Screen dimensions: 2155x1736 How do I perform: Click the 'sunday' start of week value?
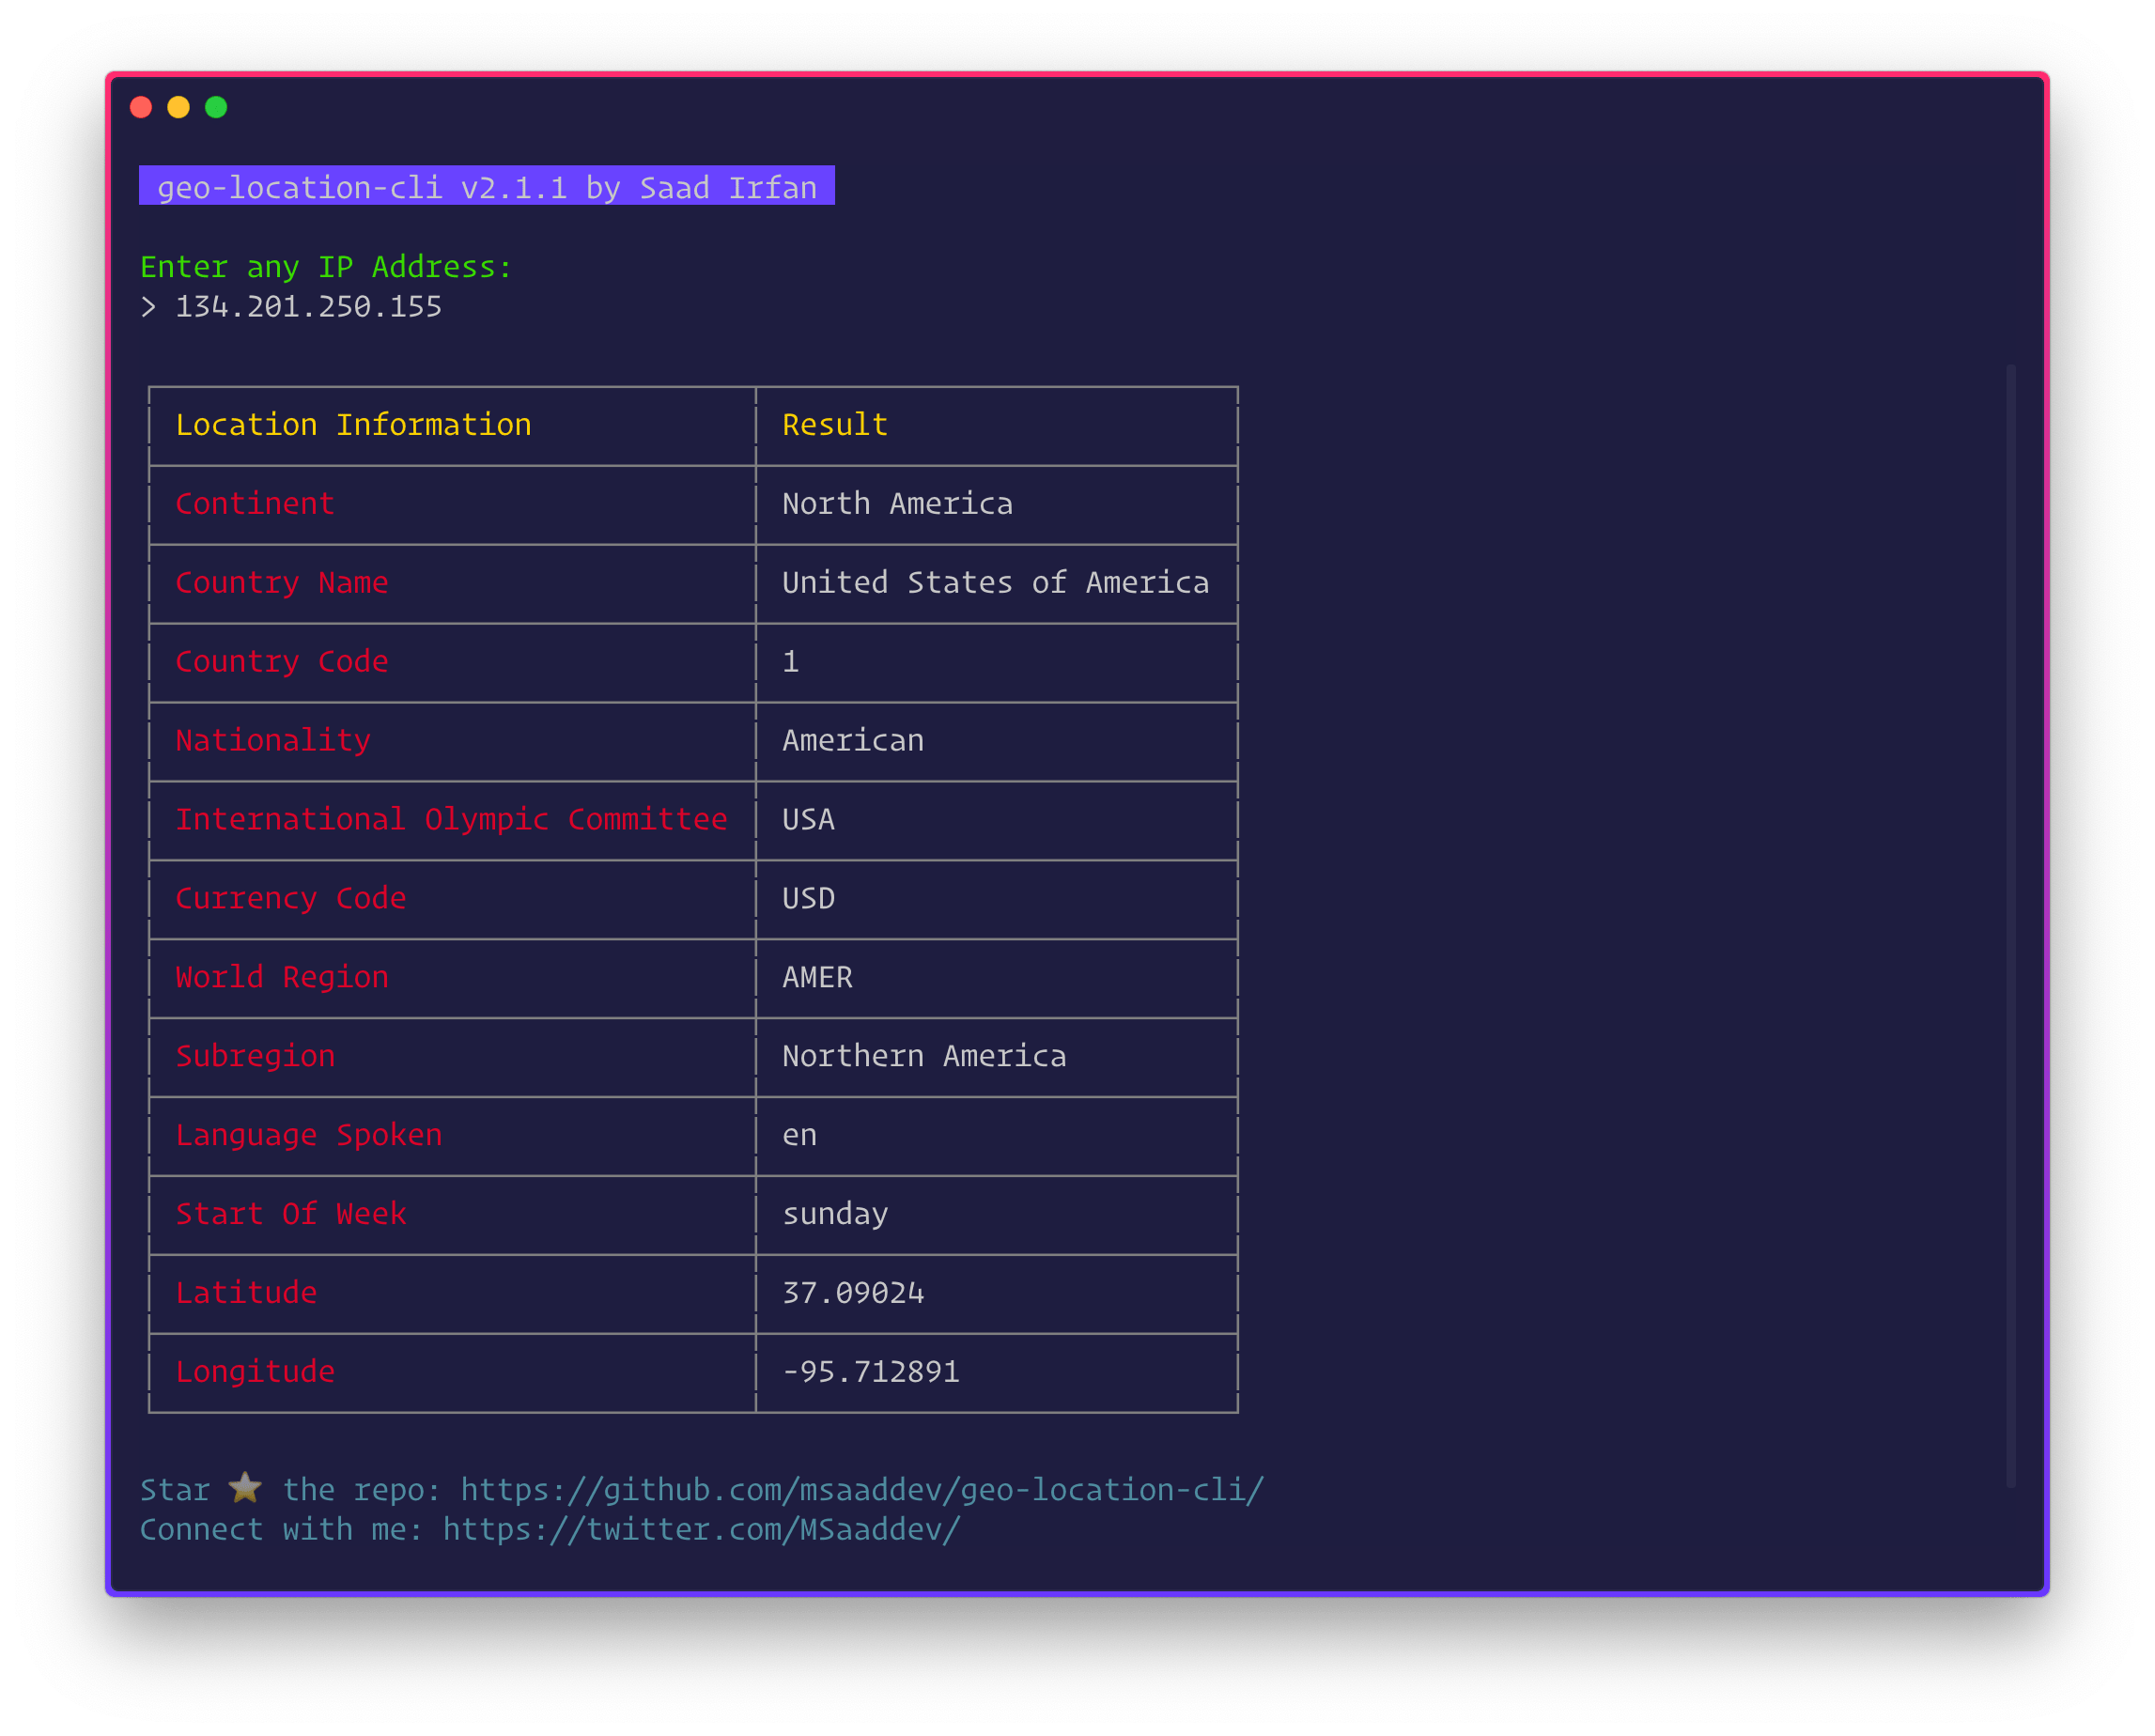835,1214
